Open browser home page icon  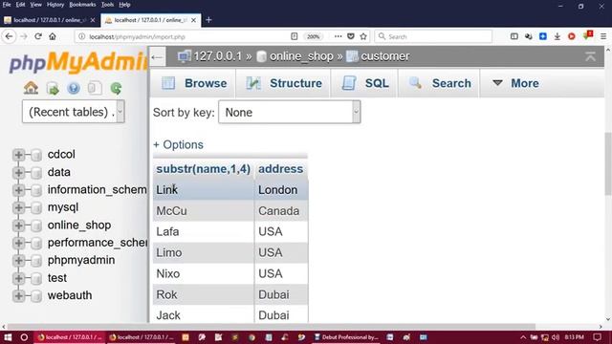click(x=53, y=36)
